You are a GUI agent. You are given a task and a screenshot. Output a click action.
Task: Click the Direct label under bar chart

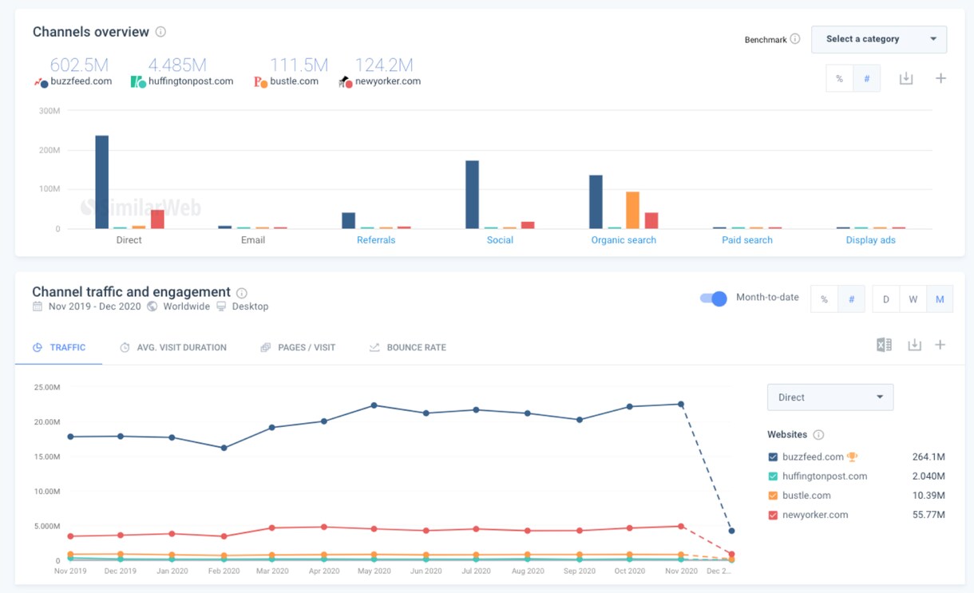pos(129,240)
